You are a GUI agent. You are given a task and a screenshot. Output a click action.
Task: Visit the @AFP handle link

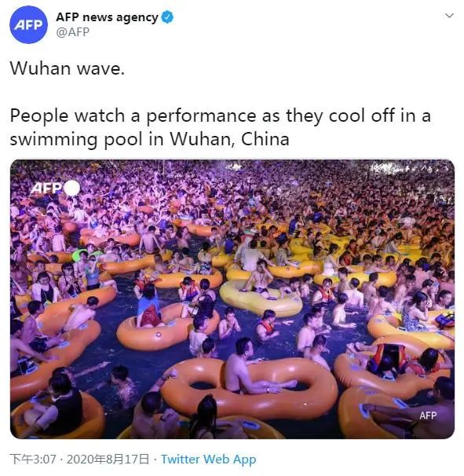pyautogui.click(x=72, y=32)
